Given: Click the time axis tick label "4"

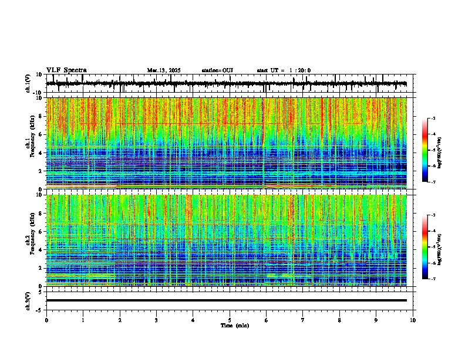Looking at the screenshot, I should [x=193, y=320].
